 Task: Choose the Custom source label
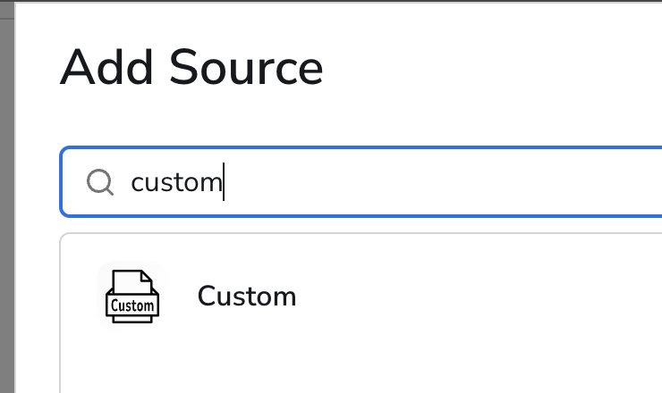[246, 296]
